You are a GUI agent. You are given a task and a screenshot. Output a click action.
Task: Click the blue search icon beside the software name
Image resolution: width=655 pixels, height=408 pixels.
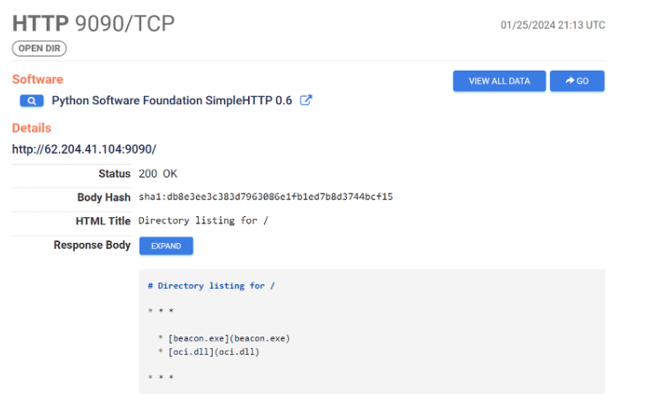pyautogui.click(x=32, y=101)
